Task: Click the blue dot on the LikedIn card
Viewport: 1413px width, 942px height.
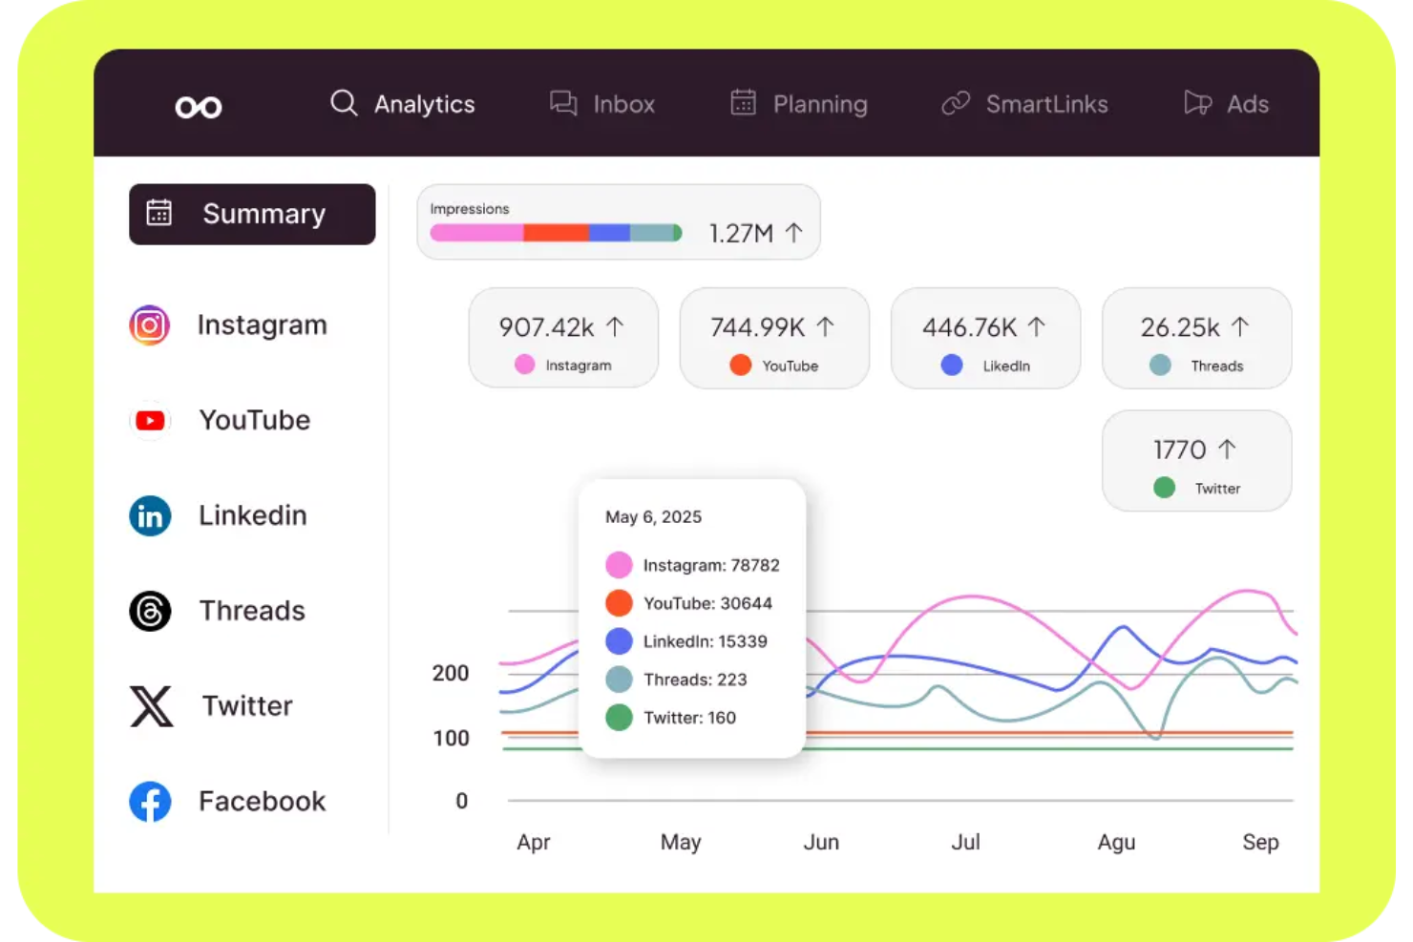Action: (x=951, y=365)
